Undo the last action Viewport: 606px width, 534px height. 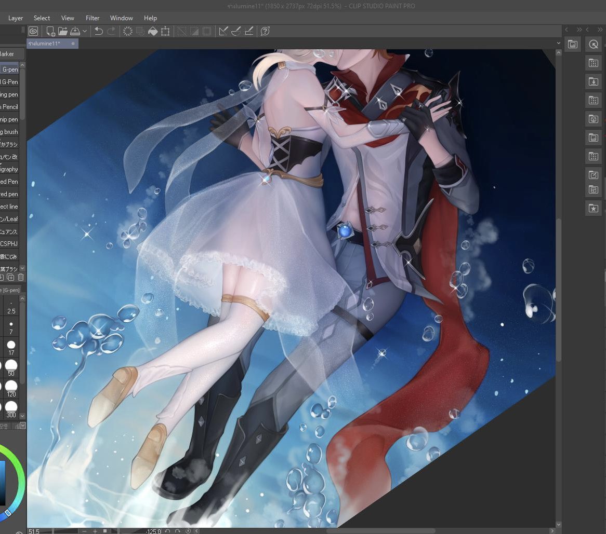tap(99, 31)
